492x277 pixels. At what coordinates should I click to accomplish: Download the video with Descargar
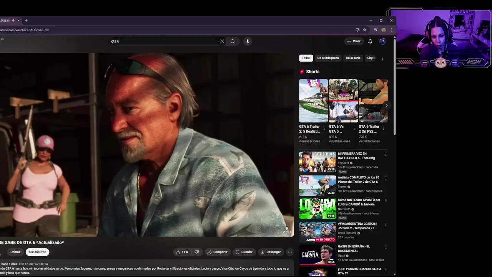(x=271, y=252)
